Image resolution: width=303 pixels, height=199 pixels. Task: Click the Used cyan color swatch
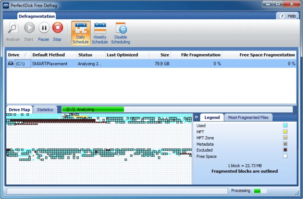pos(285,125)
